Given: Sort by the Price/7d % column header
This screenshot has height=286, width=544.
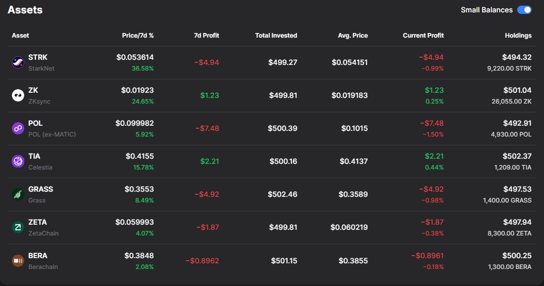Looking at the screenshot, I should click(x=138, y=36).
